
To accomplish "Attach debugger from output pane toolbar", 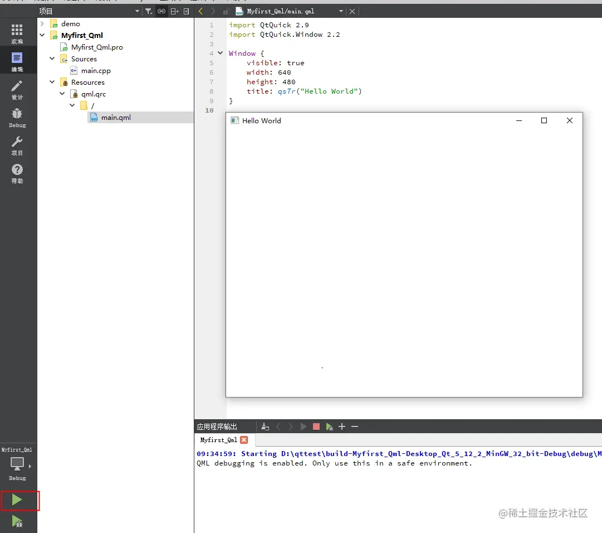I will point(329,427).
